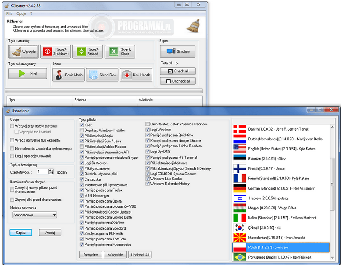The image size is (342, 267).
Task: Check 'Deinstalatory Łatek / Service Pack-ów'
Action: [147, 124]
